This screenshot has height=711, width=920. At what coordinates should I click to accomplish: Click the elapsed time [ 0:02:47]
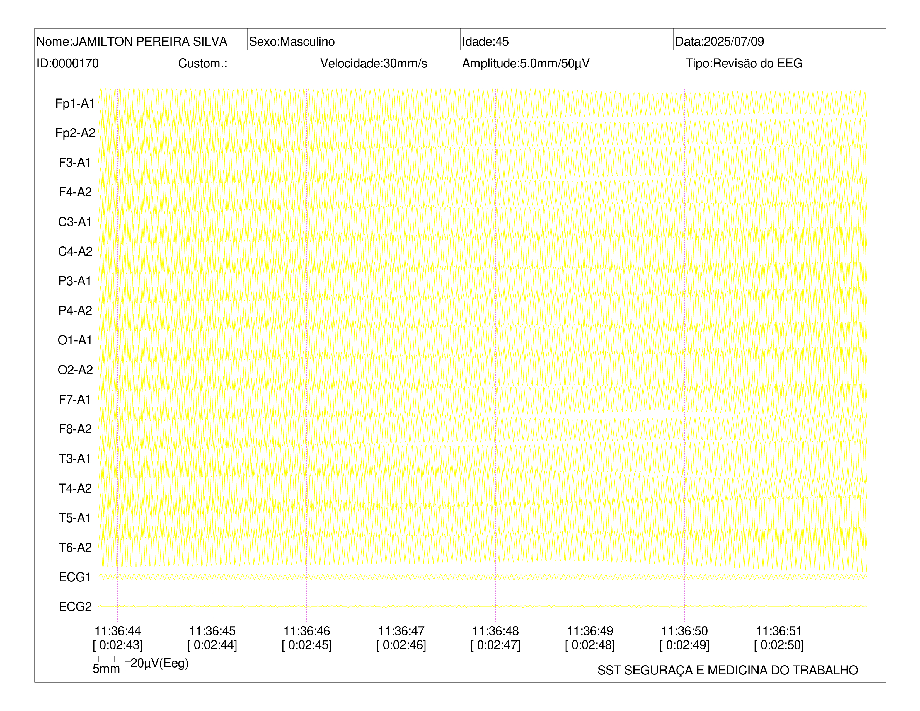tap(495, 645)
